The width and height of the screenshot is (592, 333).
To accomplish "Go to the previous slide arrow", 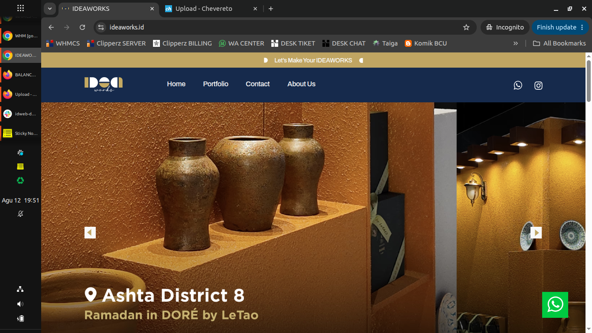I will click(x=90, y=233).
